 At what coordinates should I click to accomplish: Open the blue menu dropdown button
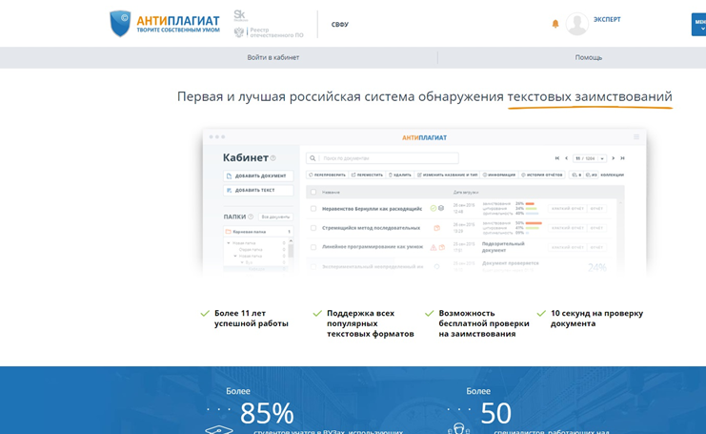pyautogui.click(x=698, y=25)
